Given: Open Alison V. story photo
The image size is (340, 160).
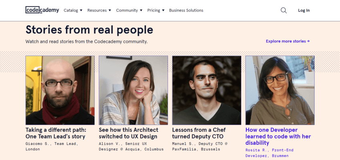Looking at the screenshot, I should point(133,90).
